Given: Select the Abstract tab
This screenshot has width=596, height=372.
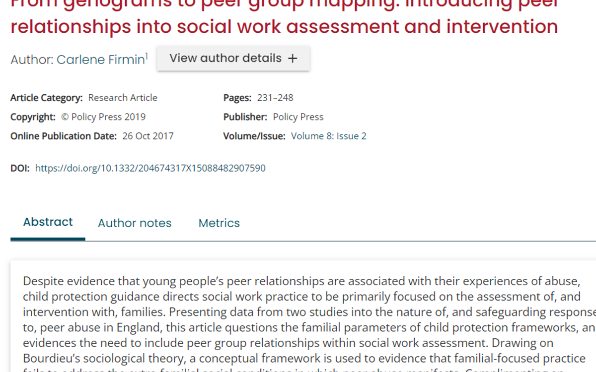Looking at the screenshot, I should coord(48,222).
